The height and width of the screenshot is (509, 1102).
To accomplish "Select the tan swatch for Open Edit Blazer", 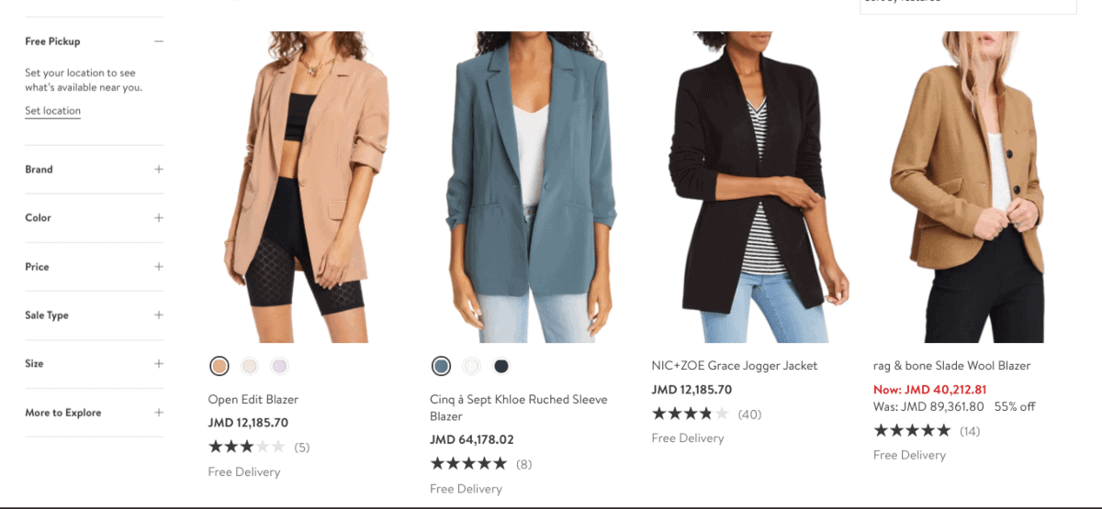I will [x=219, y=366].
